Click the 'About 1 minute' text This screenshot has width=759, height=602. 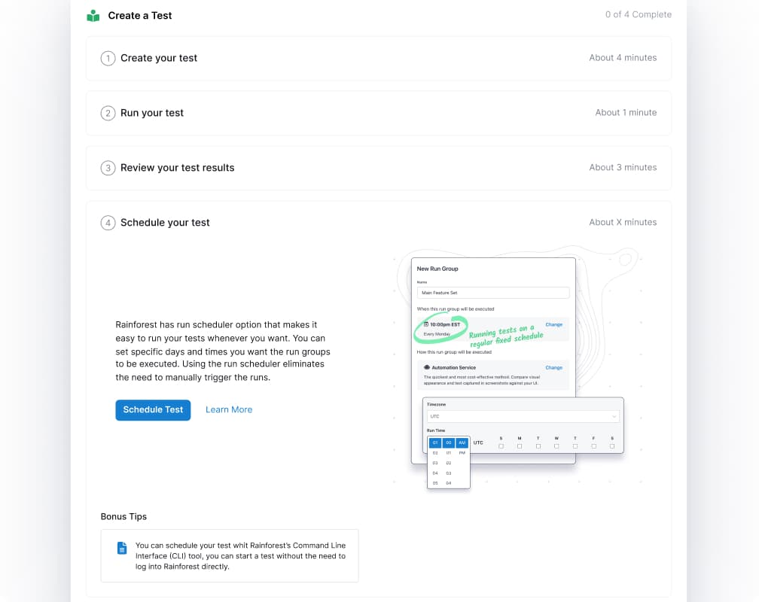(626, 112)
